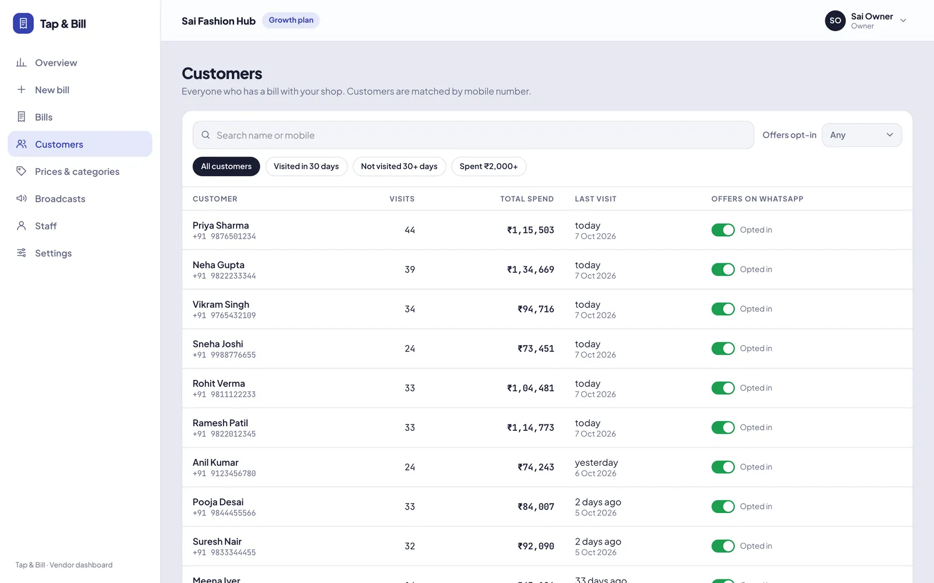Toggle WhatsApp offers for Vikram Singh
This screenshot has width=934, height=583.
pyautogui.click(x=723, y=309)
